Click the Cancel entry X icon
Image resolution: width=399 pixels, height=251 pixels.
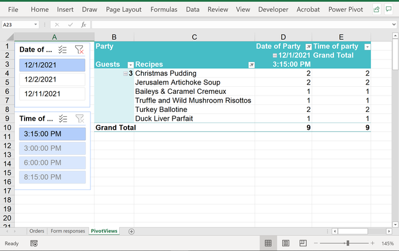coord(57,25)
